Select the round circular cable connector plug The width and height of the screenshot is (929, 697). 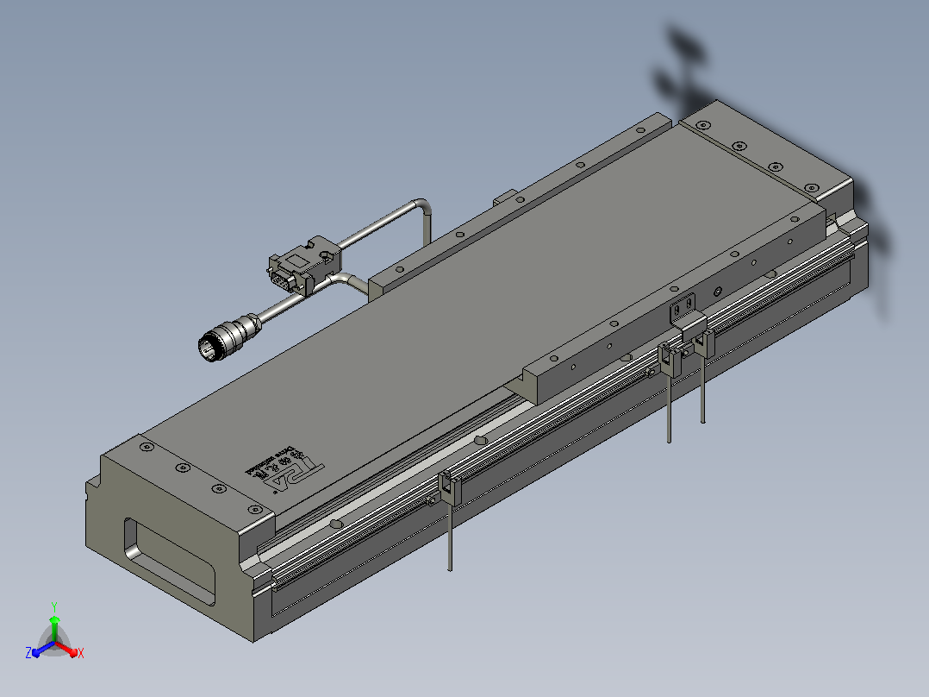pos(230,337)
